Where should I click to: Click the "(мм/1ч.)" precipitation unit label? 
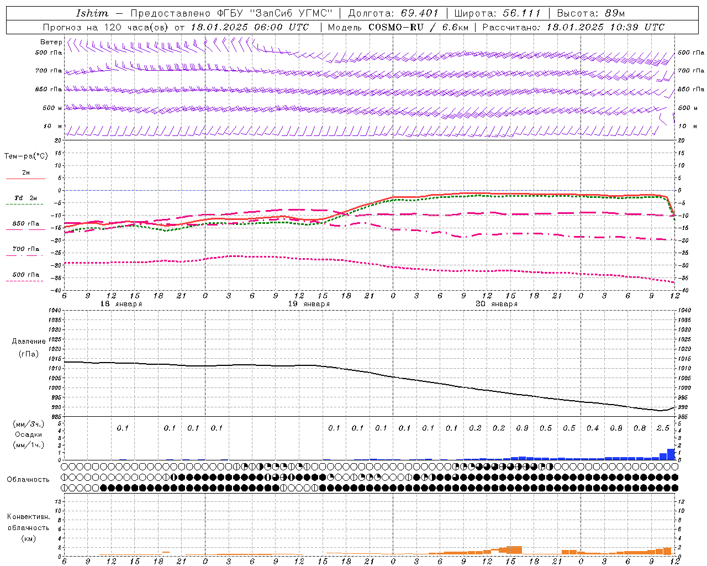coord(28,445)
